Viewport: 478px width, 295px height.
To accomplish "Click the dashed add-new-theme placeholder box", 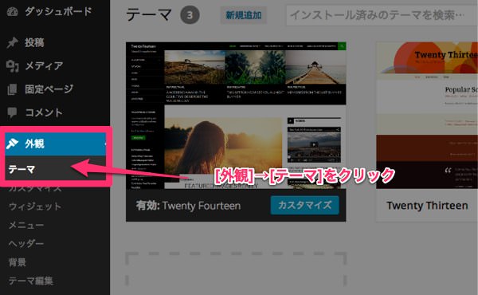I will pos(236,269).
